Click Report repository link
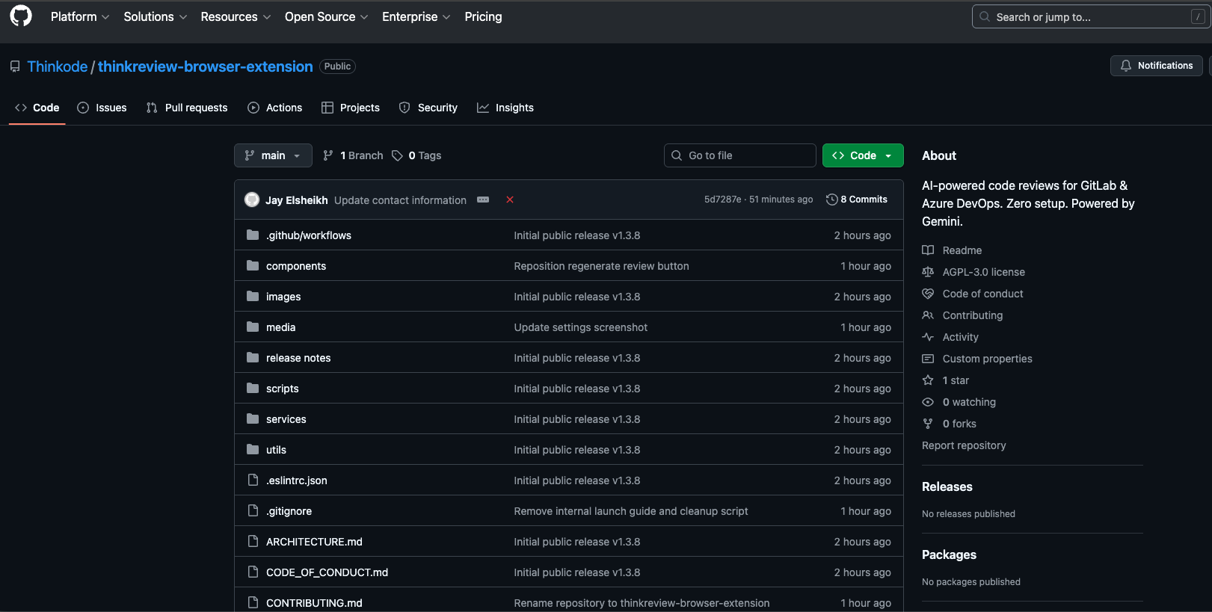Image resolution: width=1212 pixels, height=612 pixels. point(964,445)
